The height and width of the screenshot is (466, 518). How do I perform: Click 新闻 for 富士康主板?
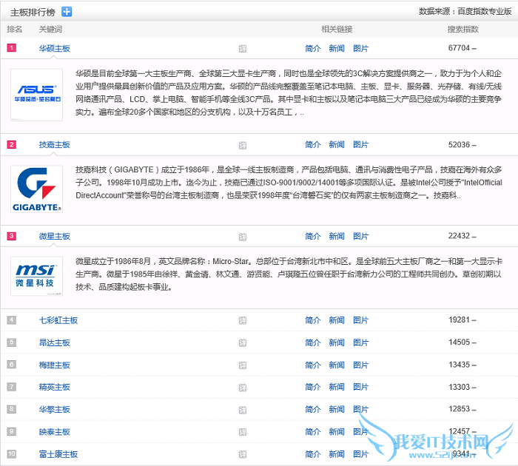coord(337,454)
